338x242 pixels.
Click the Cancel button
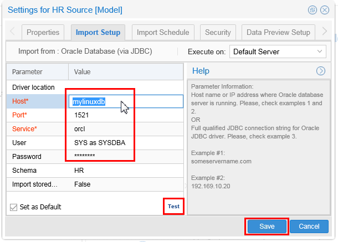(x=309, y=226)
